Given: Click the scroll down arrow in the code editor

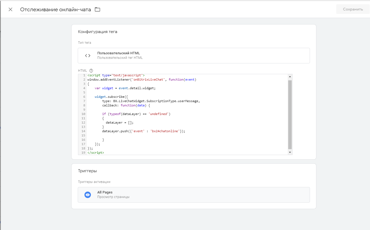Looking at the screenshot, I should tap(290, 152).
